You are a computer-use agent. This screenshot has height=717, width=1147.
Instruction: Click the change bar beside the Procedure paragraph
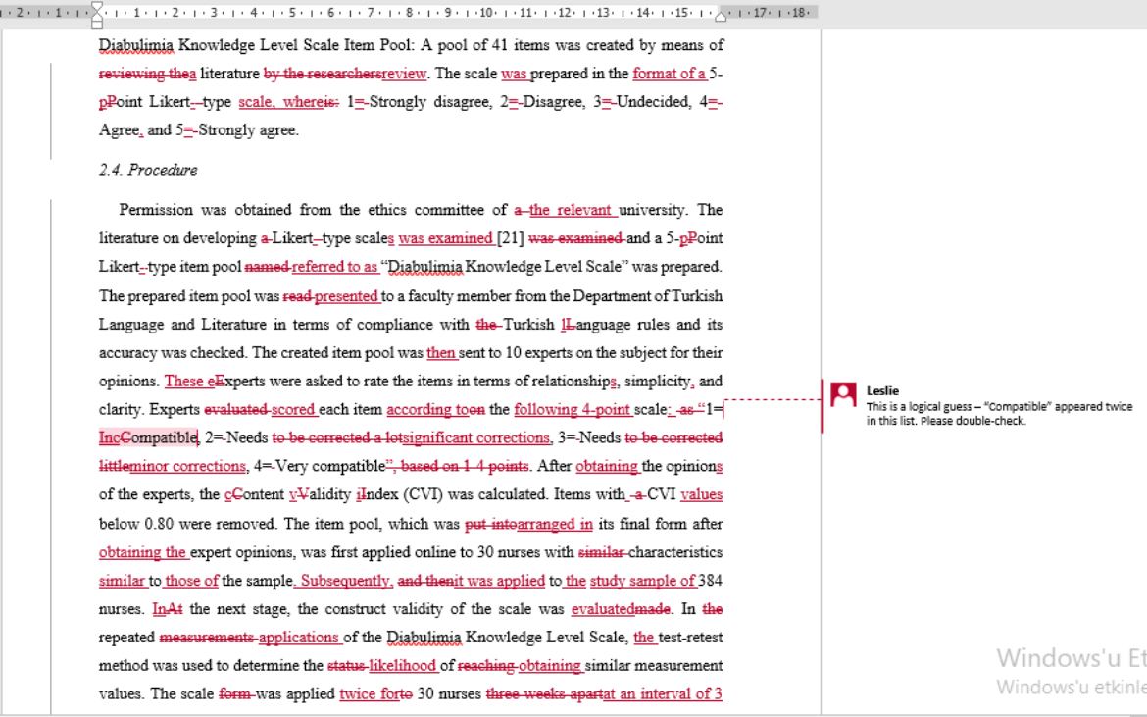[51, 441]
